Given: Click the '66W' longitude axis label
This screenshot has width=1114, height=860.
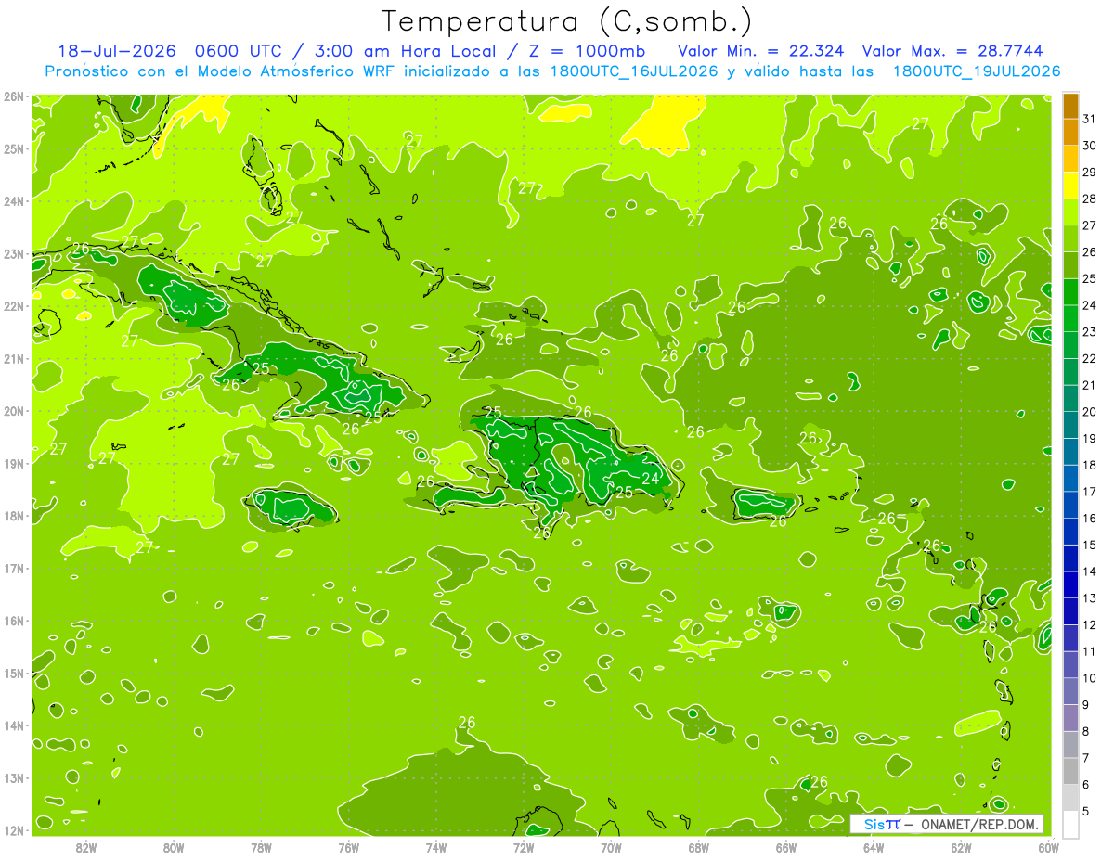Looking at the screenshot, I should [x=786, y=847].
